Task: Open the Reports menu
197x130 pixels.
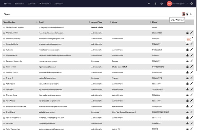Action: (x=59, y=4)
